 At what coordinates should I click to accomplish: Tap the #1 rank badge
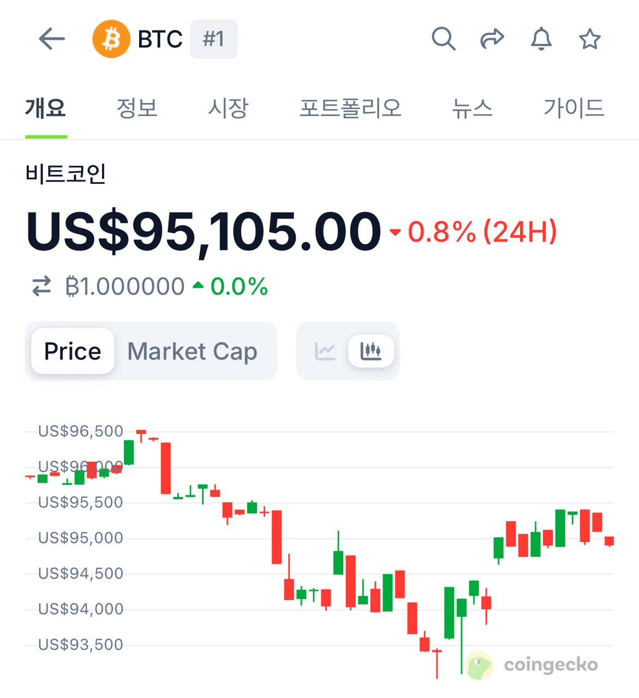pyautogui.click(x=213, y=39)
